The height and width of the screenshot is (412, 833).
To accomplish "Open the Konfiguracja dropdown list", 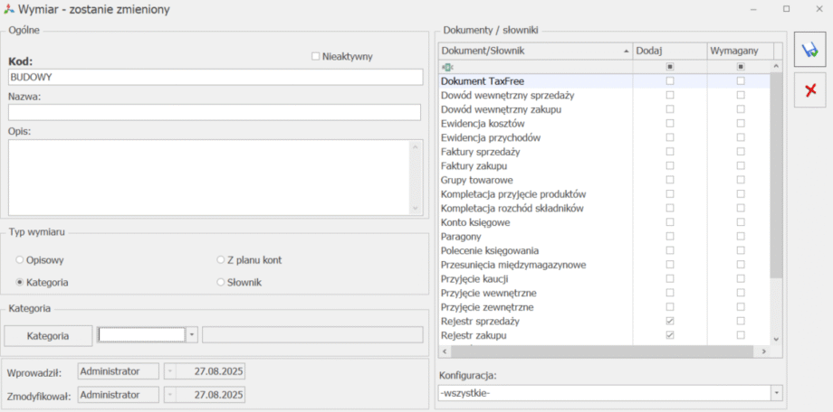I will [x=777, y=393].
